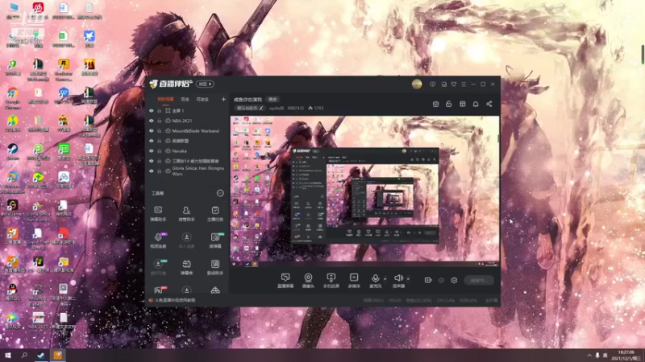The height and width of the screenshot is (362, 645).
Task: Hide the 英雄联盟 source
Action: (152, 141)
